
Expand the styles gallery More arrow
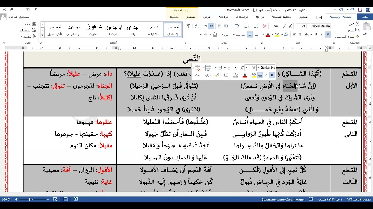[43, 35]
